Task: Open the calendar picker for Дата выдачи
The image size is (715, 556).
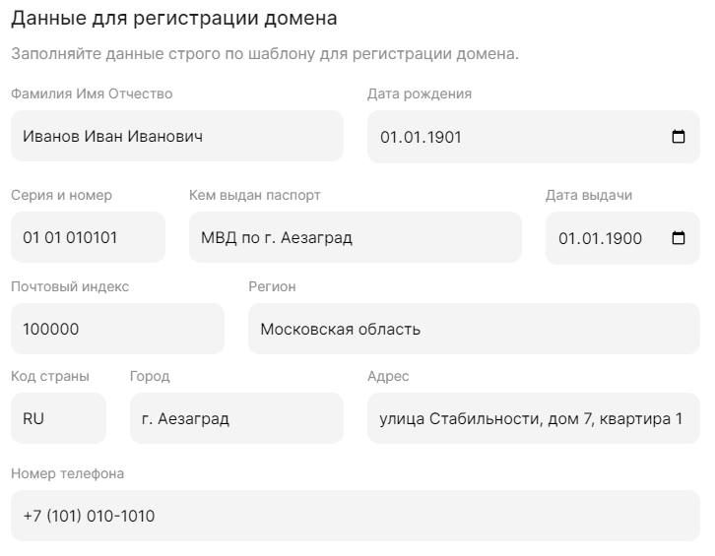Action: [x=678, y=238]
